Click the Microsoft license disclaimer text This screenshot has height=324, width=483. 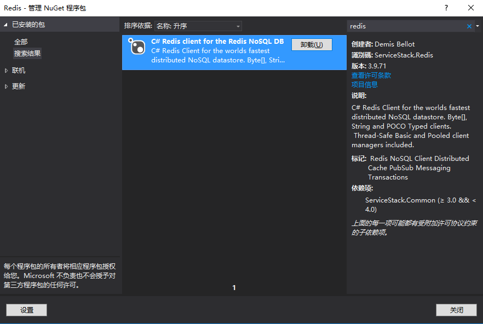[60, 276]
